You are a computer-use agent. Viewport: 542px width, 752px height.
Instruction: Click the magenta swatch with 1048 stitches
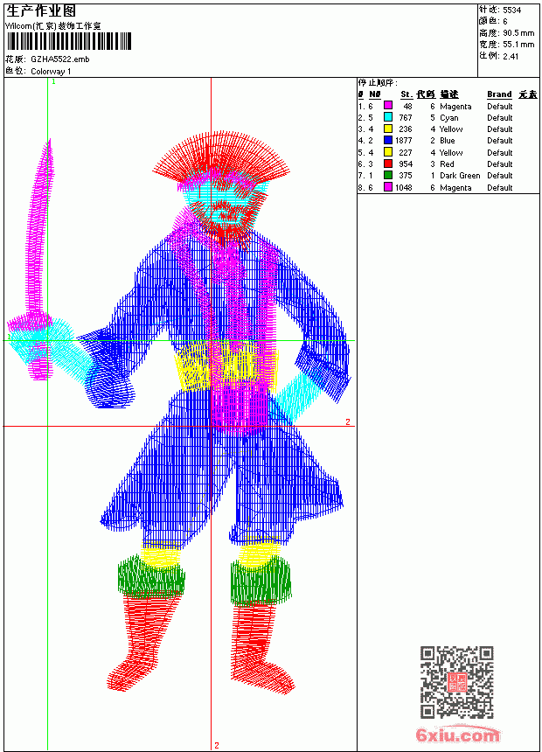[x=388, y=187]
